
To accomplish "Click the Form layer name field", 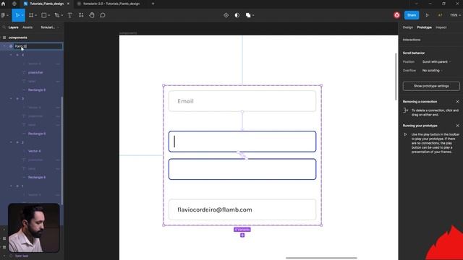I will 38,46.
